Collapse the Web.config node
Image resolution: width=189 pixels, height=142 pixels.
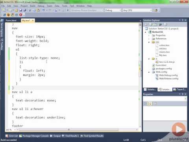(x=149, y=72)
